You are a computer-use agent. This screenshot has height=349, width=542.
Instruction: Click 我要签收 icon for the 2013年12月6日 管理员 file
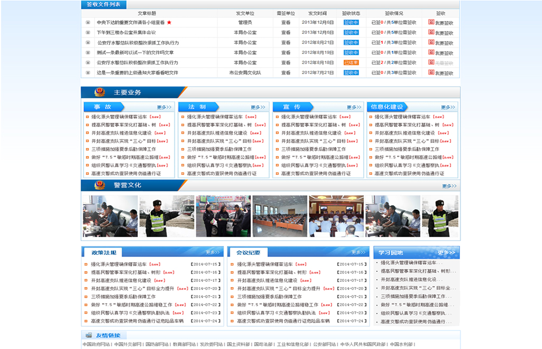[x=431, y=23]
